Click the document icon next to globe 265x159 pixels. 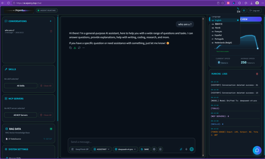160,149
